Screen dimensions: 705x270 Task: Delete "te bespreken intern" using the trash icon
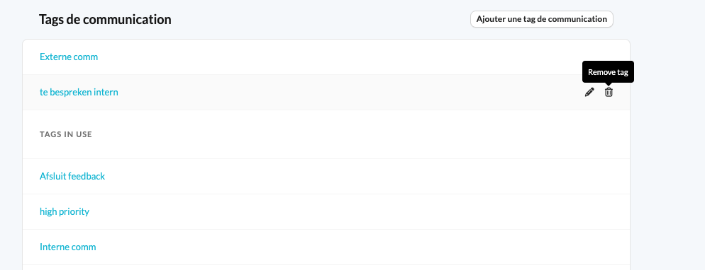[x=609, y=93]
